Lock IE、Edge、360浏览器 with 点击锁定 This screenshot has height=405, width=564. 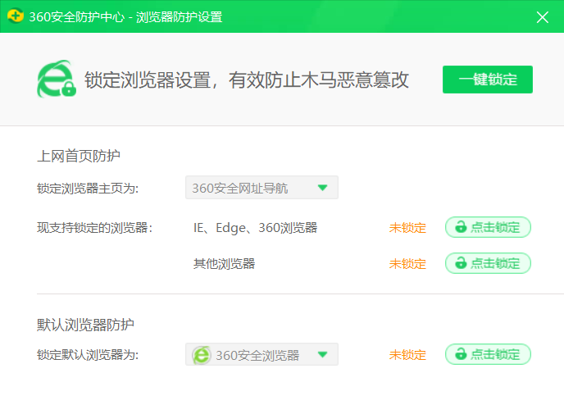(488, 227)
